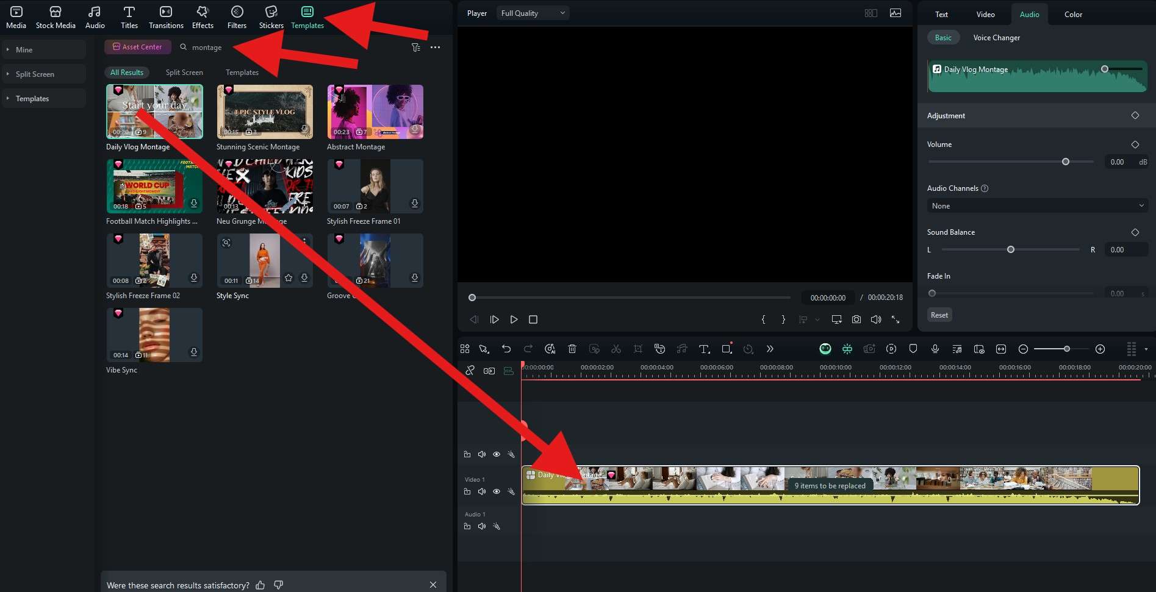Hide the Video 1 track with eye icon
The image size is (1156, 592).
[x=497, y=491]
